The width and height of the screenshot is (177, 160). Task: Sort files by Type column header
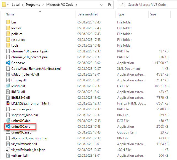click(x=120, y=14)
